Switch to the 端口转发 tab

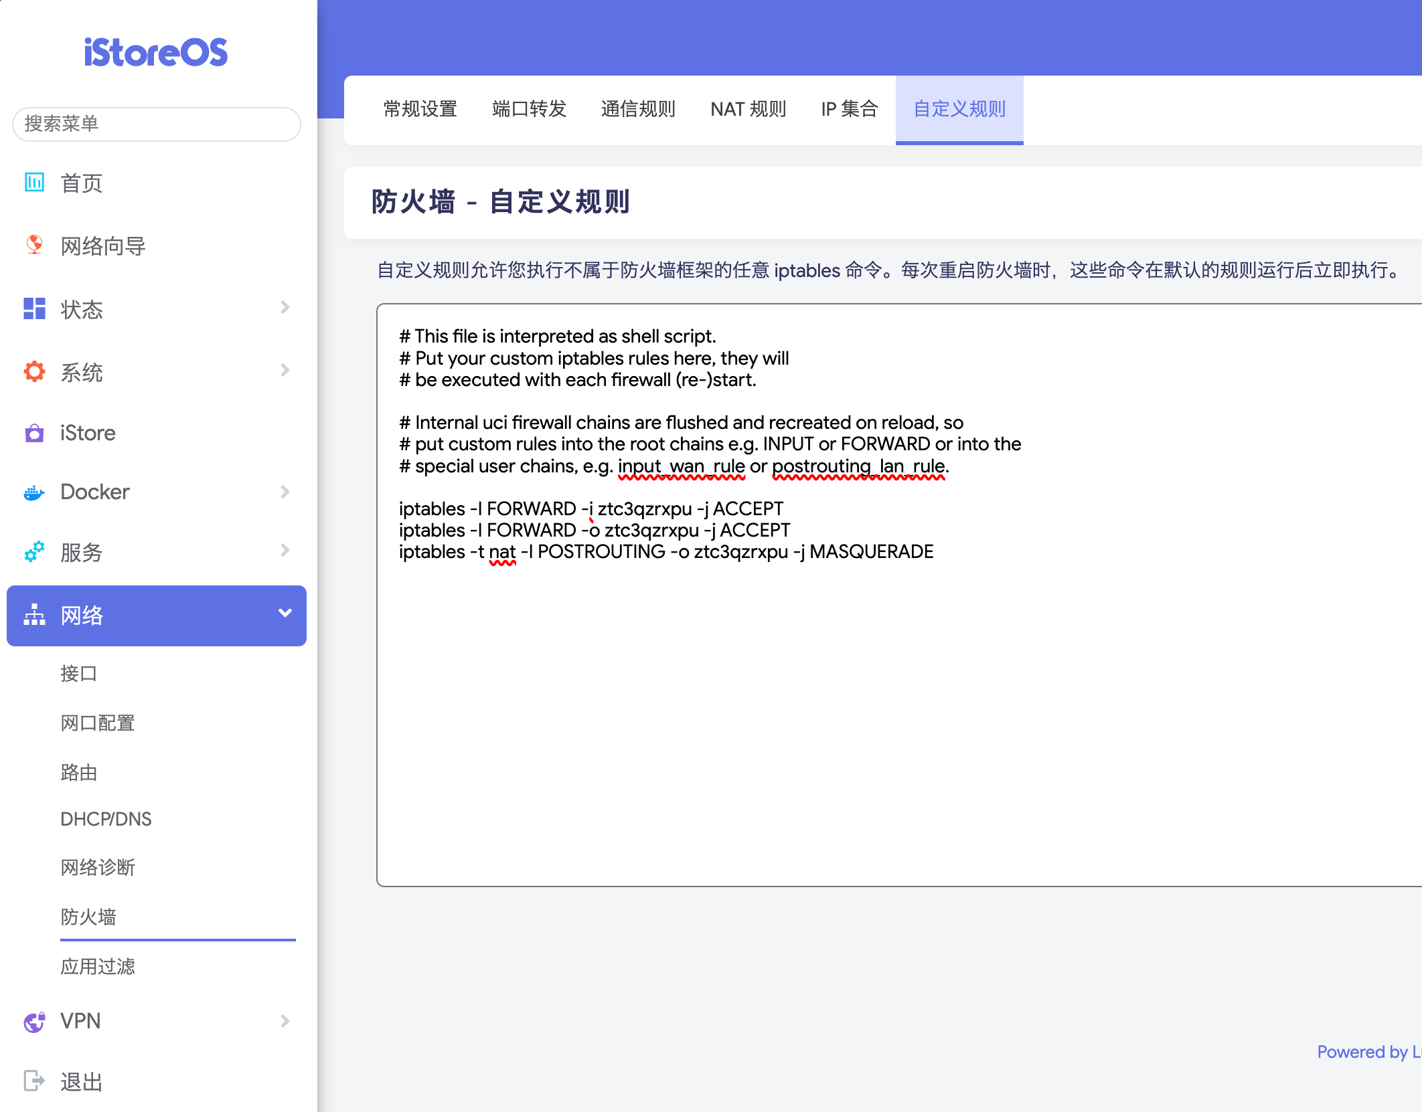[x=529, y=109]
